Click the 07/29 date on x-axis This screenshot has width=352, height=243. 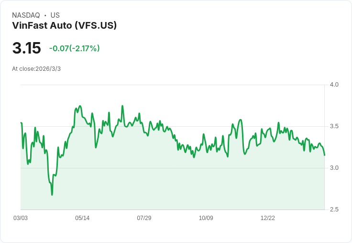144,218
